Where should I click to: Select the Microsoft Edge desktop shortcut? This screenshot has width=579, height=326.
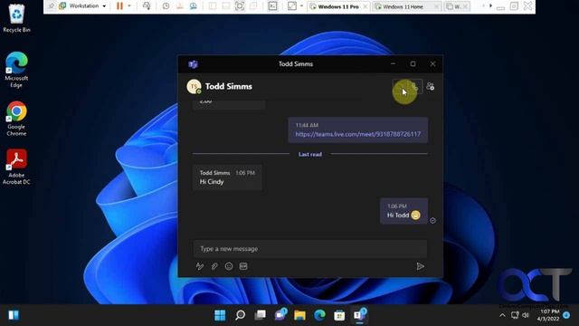tap(16, 70)
